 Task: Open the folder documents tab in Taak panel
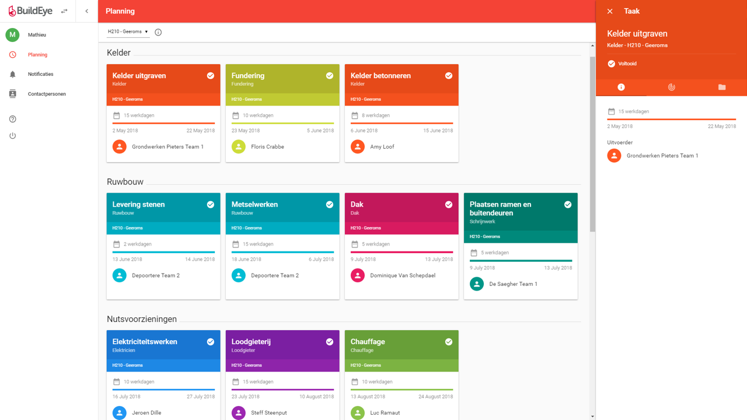click(722, 87)
